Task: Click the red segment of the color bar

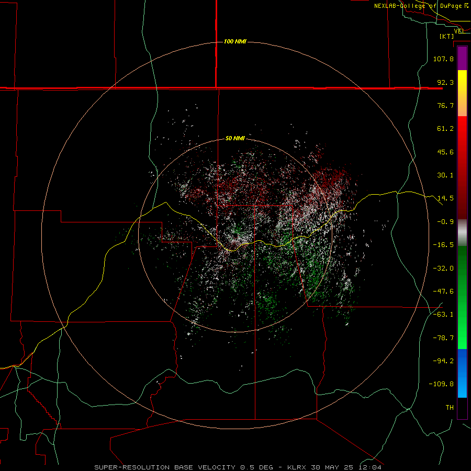Action: click(462, 167)
